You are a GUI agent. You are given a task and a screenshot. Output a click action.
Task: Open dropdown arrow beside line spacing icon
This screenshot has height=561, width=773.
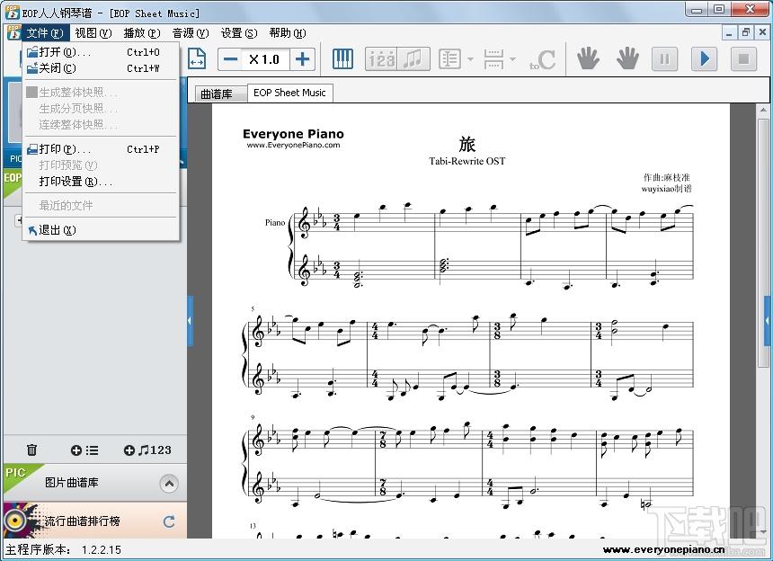click(512, 59)
